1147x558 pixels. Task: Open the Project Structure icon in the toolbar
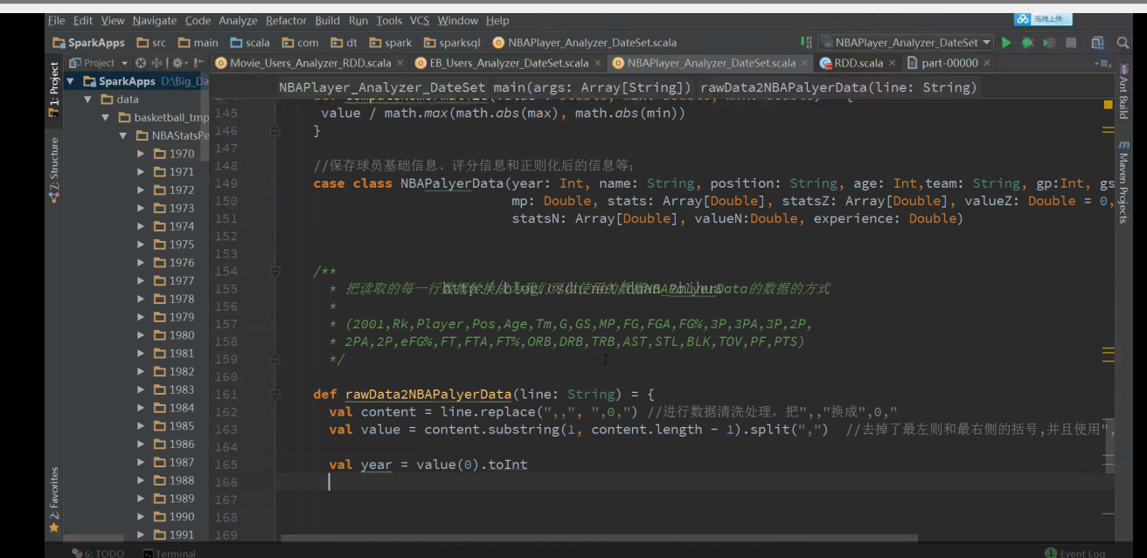(1098, 42)
